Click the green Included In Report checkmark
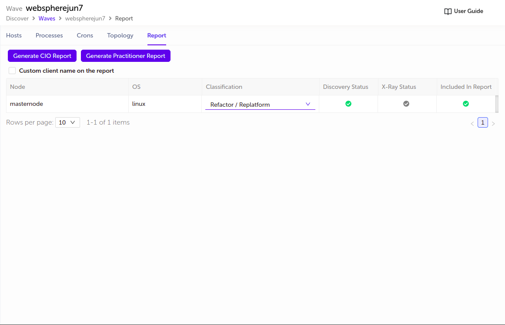The height and width of the screenshot is (325, 505). tap(466, 104)
